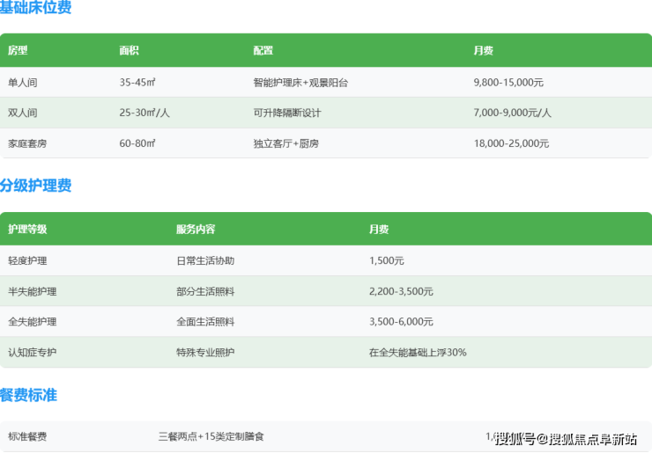Click the 单人间 row label
652x453 pixels.
click(23, 83)
